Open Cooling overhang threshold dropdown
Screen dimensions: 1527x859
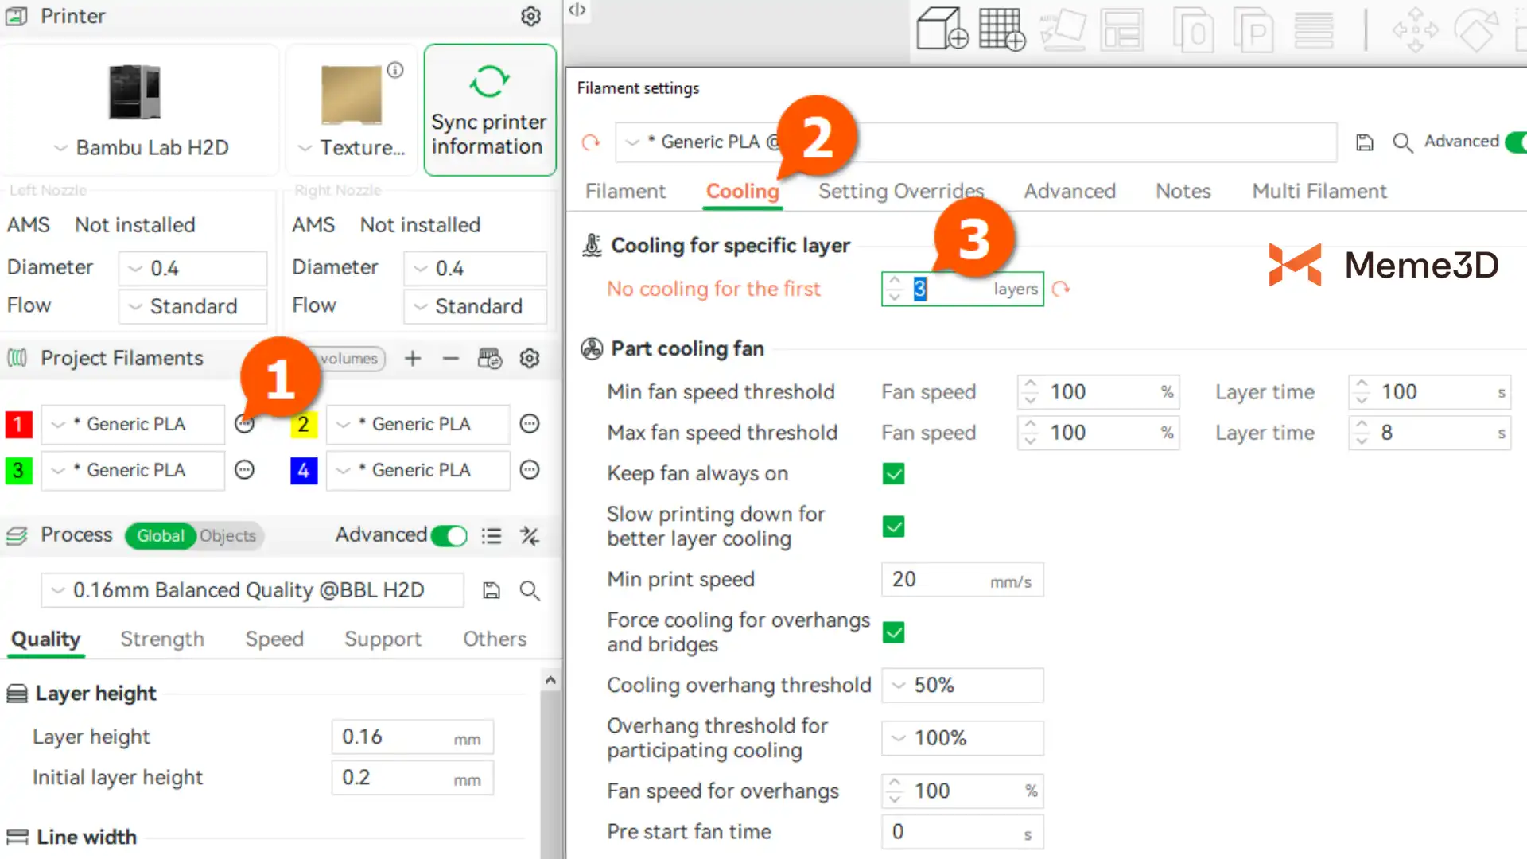click(962, 686)
